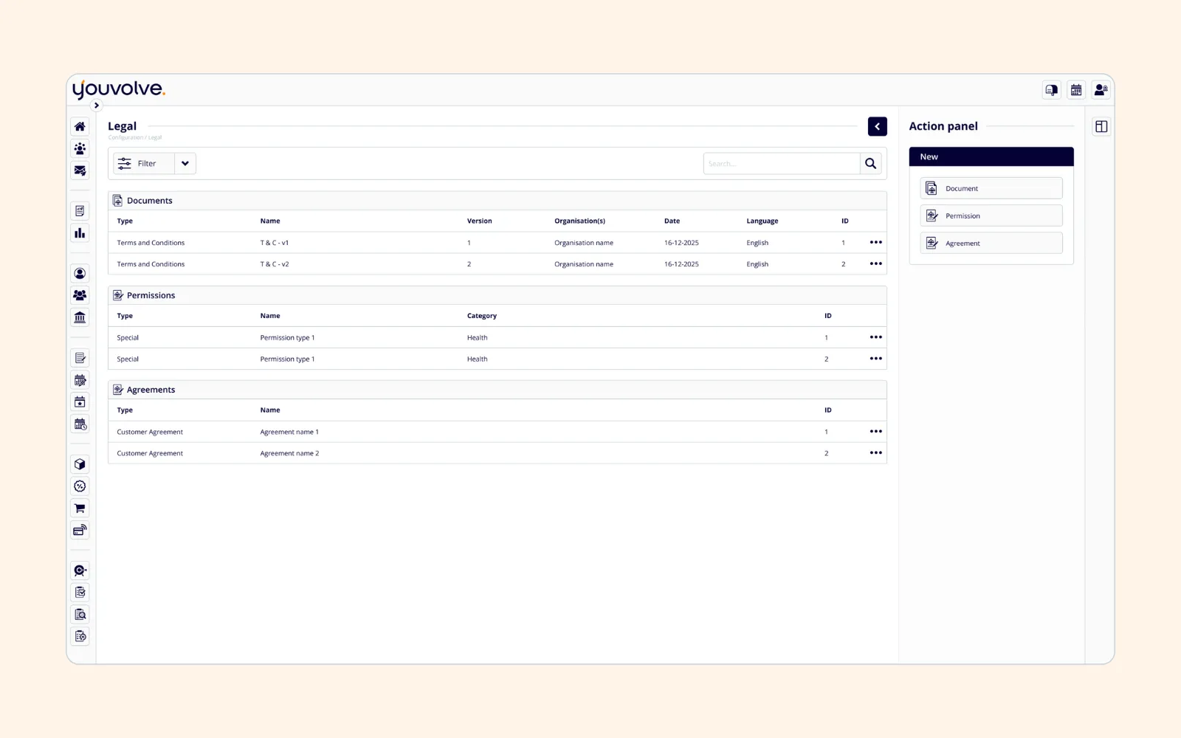1181x738 pixels.
Task: Select the T & C - v2 name cell
Action: tap(275, 264)
